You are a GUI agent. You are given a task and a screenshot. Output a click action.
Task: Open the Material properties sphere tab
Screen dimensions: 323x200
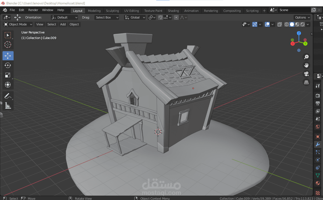(x=318, y=183)
